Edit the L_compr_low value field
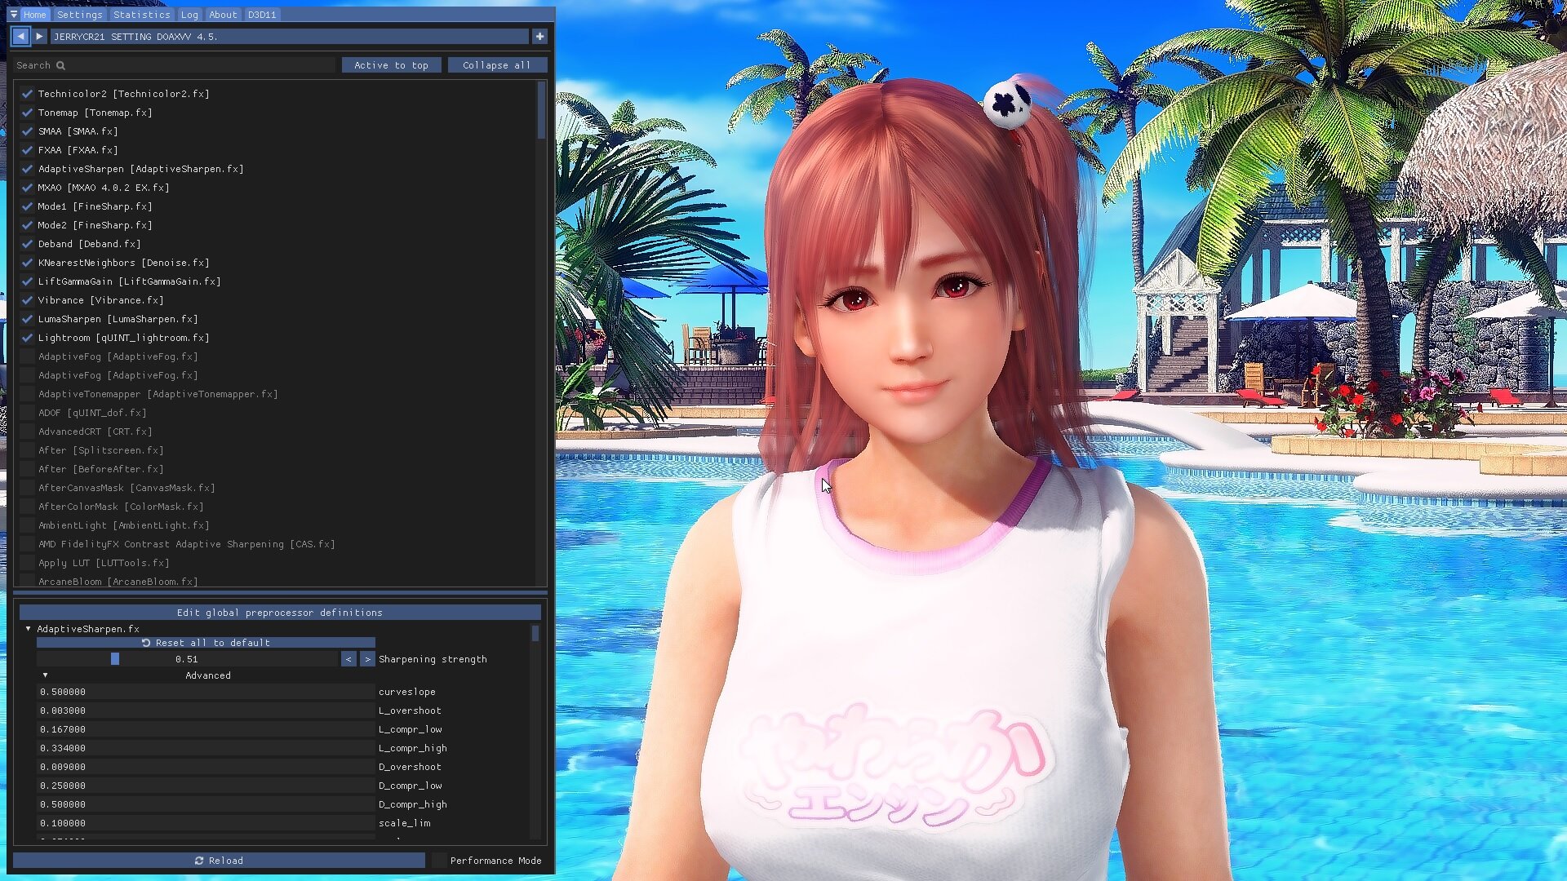This screenshot has width=1567, height=881. point(206,729)
